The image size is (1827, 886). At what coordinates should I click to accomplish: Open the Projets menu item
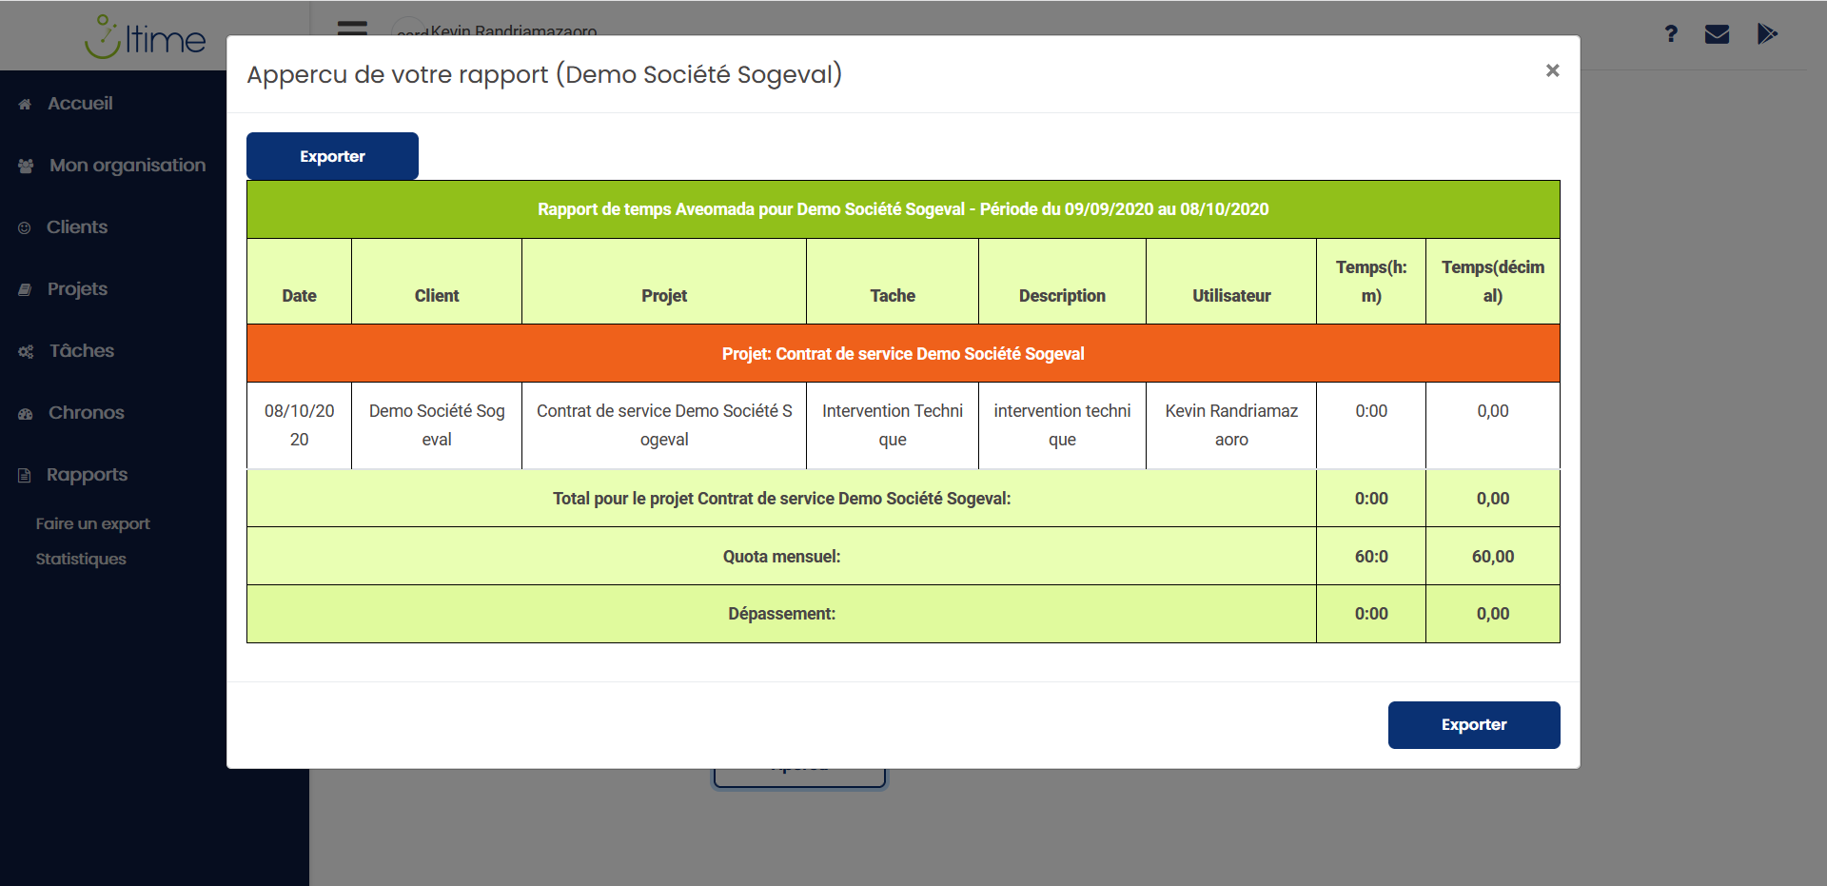77,288
